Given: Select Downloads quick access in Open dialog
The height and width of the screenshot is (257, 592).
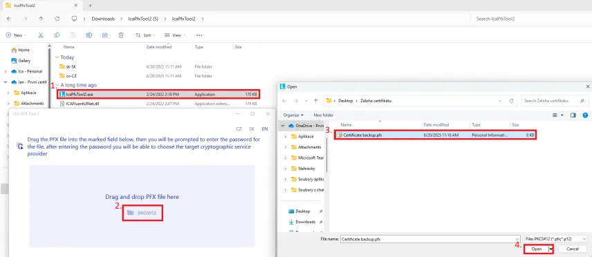Looking at the screenshot, I should point(305,222).
